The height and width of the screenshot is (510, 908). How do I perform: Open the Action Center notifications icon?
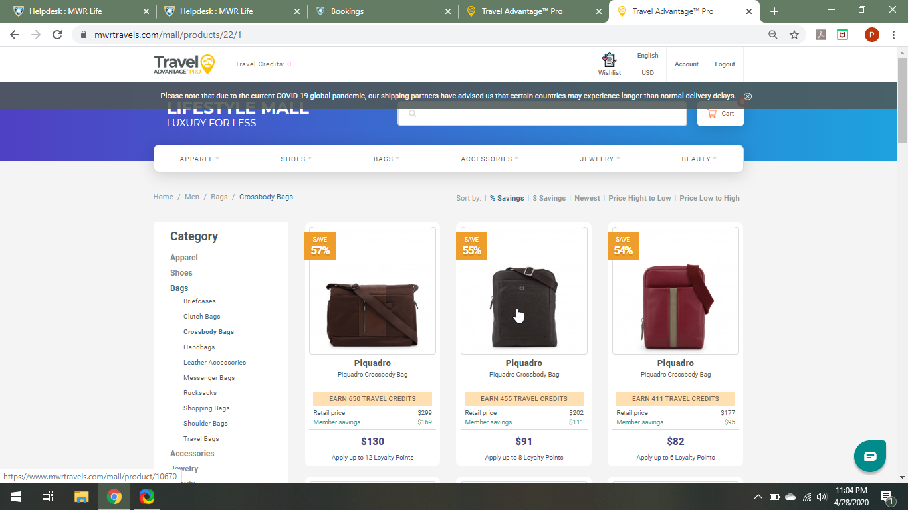point(886,497)
